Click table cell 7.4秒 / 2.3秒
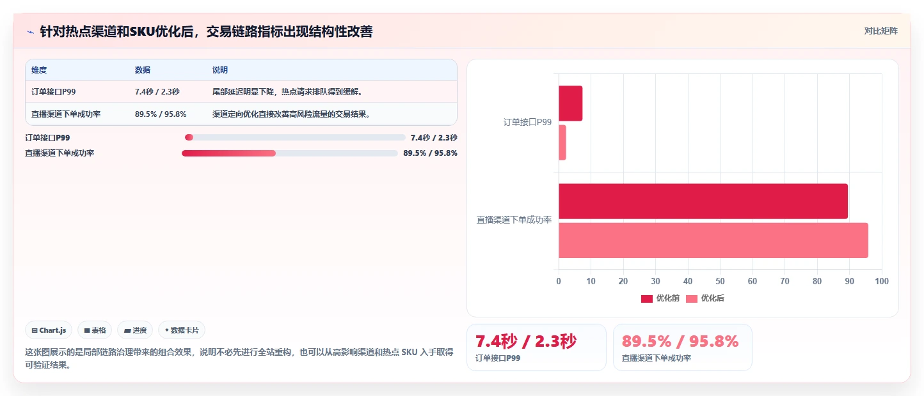Screen dimensions: 924x396 pos(157,92)
